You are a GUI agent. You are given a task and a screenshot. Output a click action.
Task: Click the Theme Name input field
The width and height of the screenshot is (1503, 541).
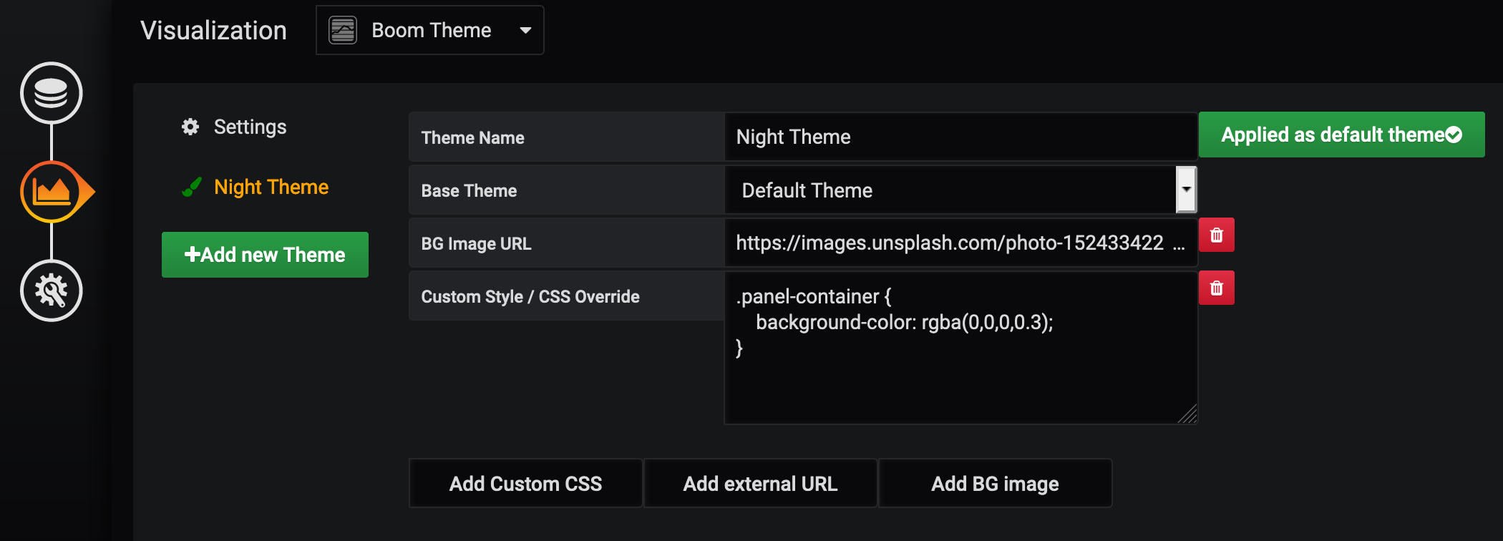point(960,137)
